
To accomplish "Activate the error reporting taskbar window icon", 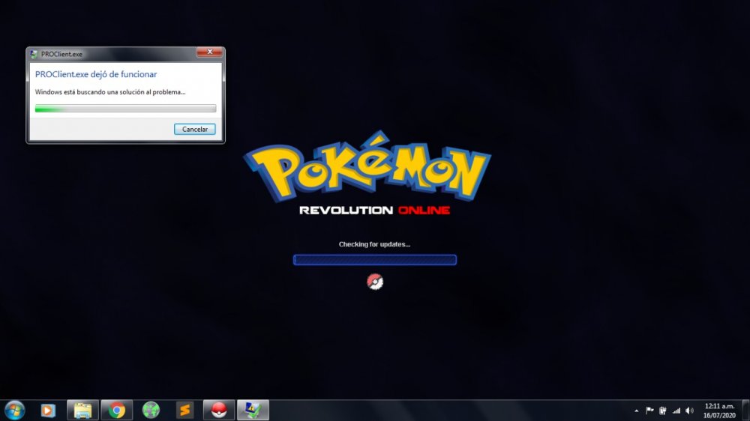I will (253, 411).
